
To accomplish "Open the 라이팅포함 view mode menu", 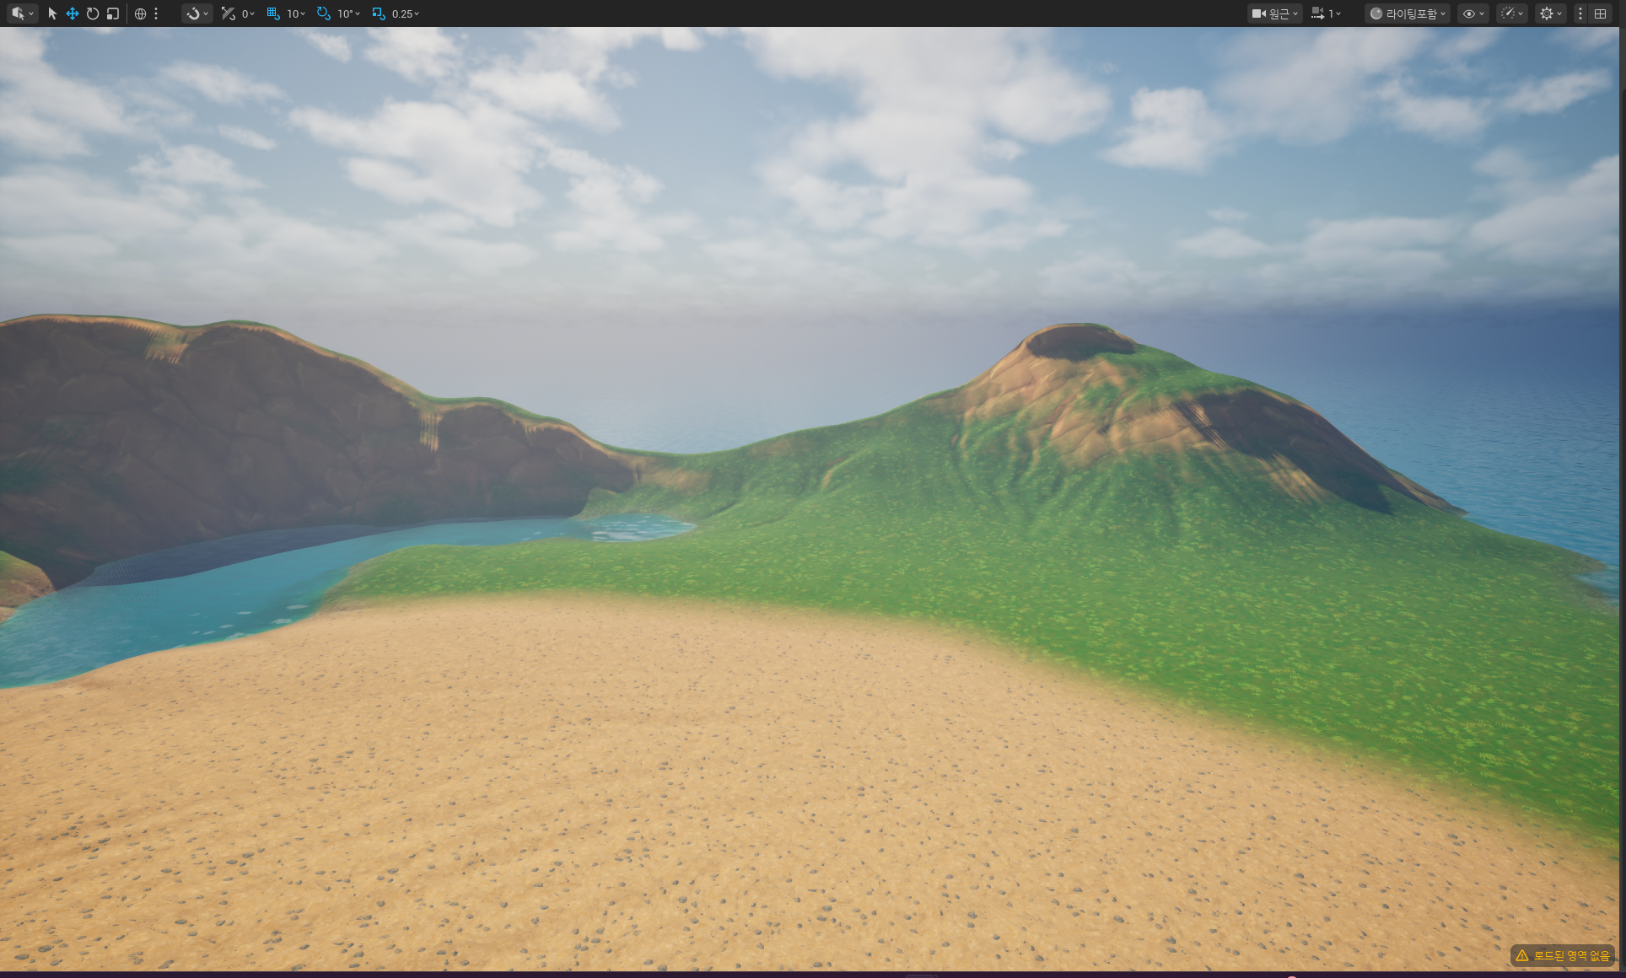I will 1407,13.
